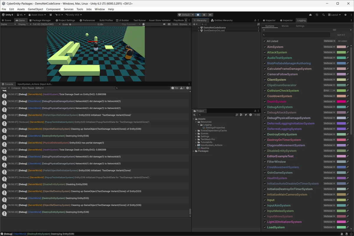Toggle the InputAimSystem checkbox
354x236 pixels.
(265, 205)
